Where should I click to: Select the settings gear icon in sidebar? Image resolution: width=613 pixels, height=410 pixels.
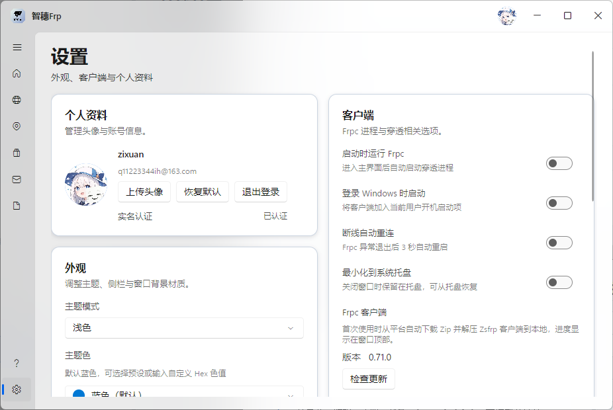click(17, 389)
